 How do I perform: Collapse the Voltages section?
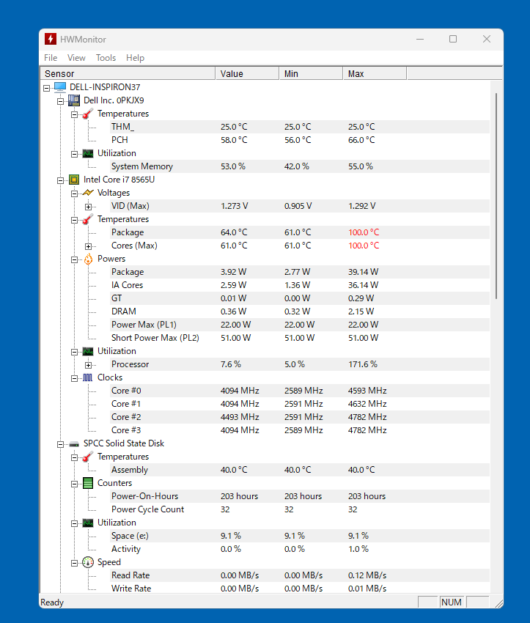74,193
